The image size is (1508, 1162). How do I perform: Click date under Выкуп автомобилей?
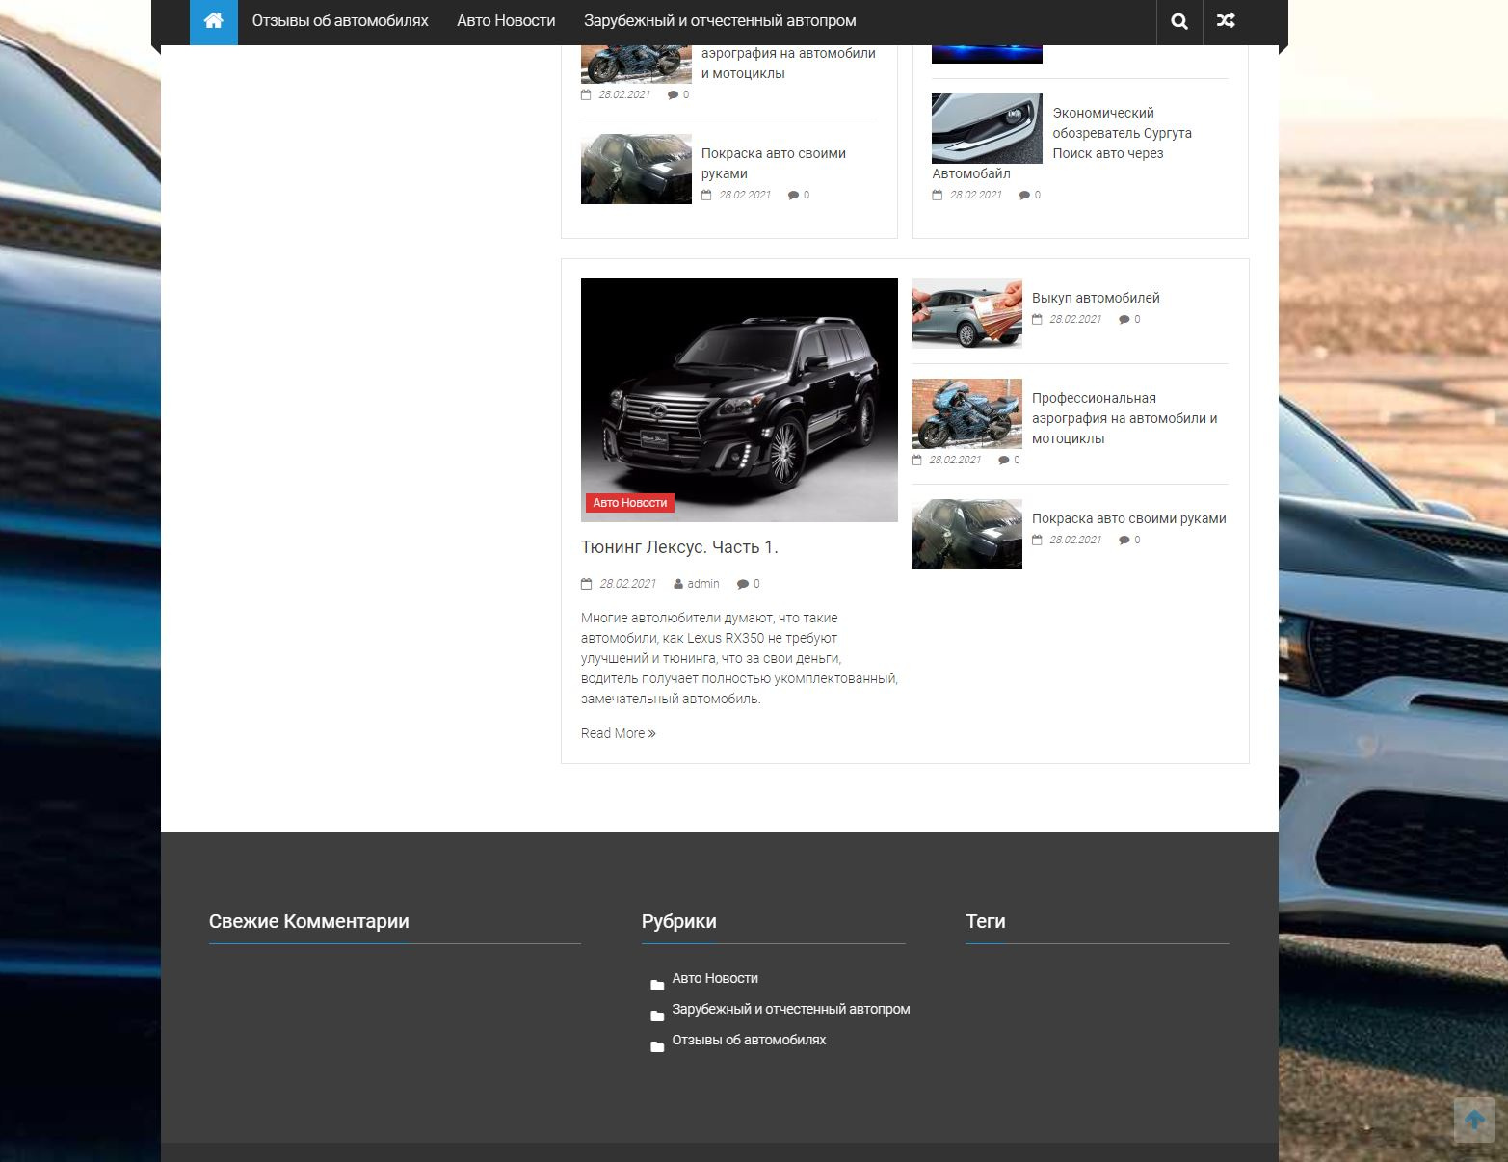point(1075,319)
